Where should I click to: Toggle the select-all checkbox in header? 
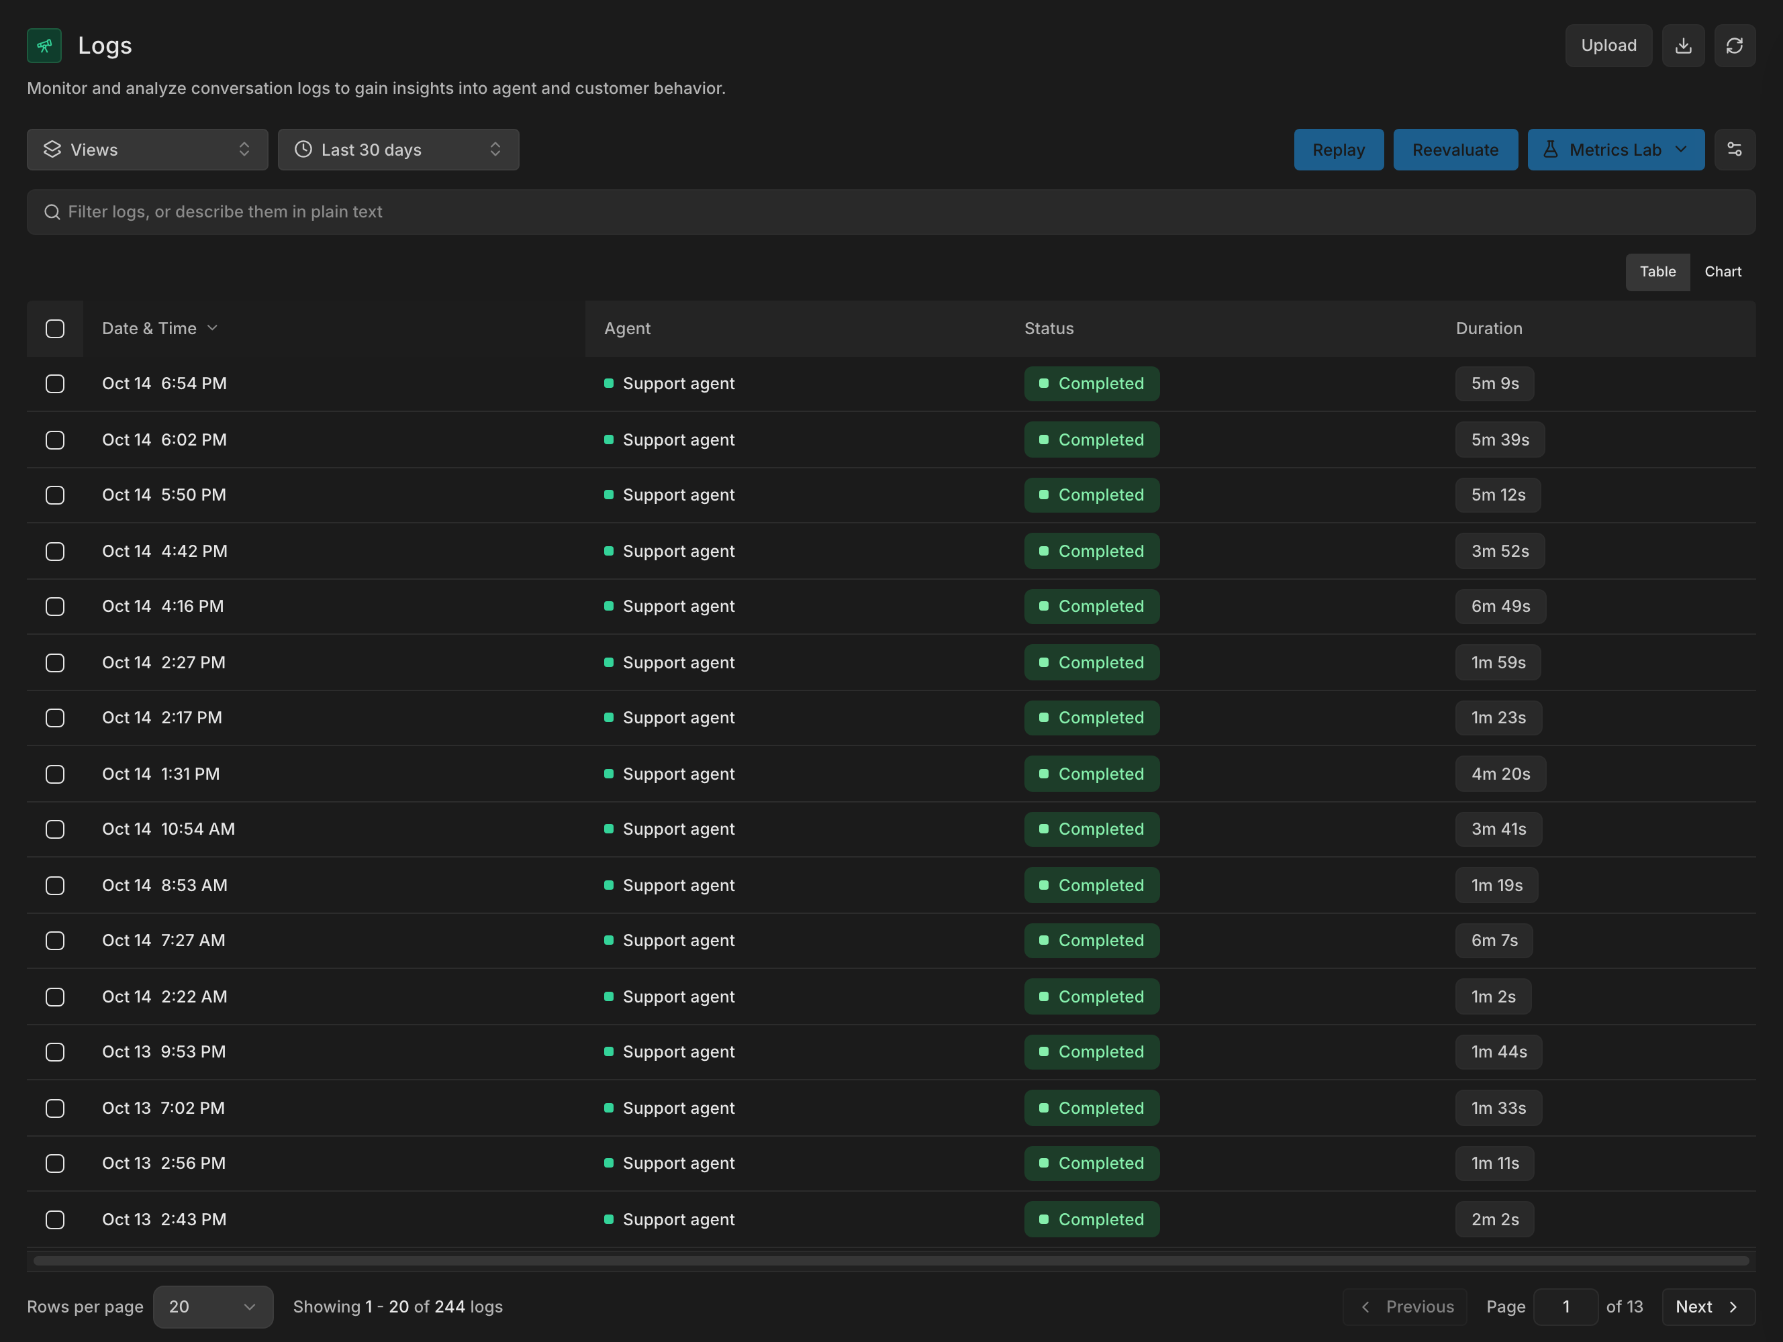click(x=55, y=329)
